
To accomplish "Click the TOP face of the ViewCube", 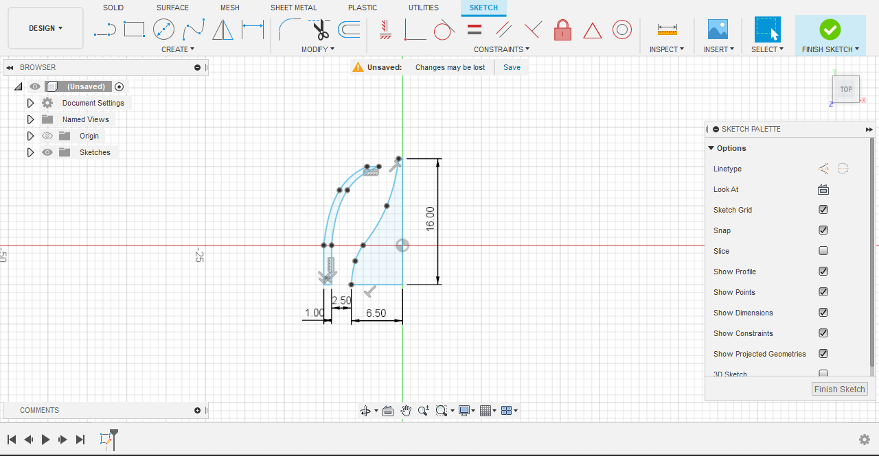I will click(x=846, y=89).
